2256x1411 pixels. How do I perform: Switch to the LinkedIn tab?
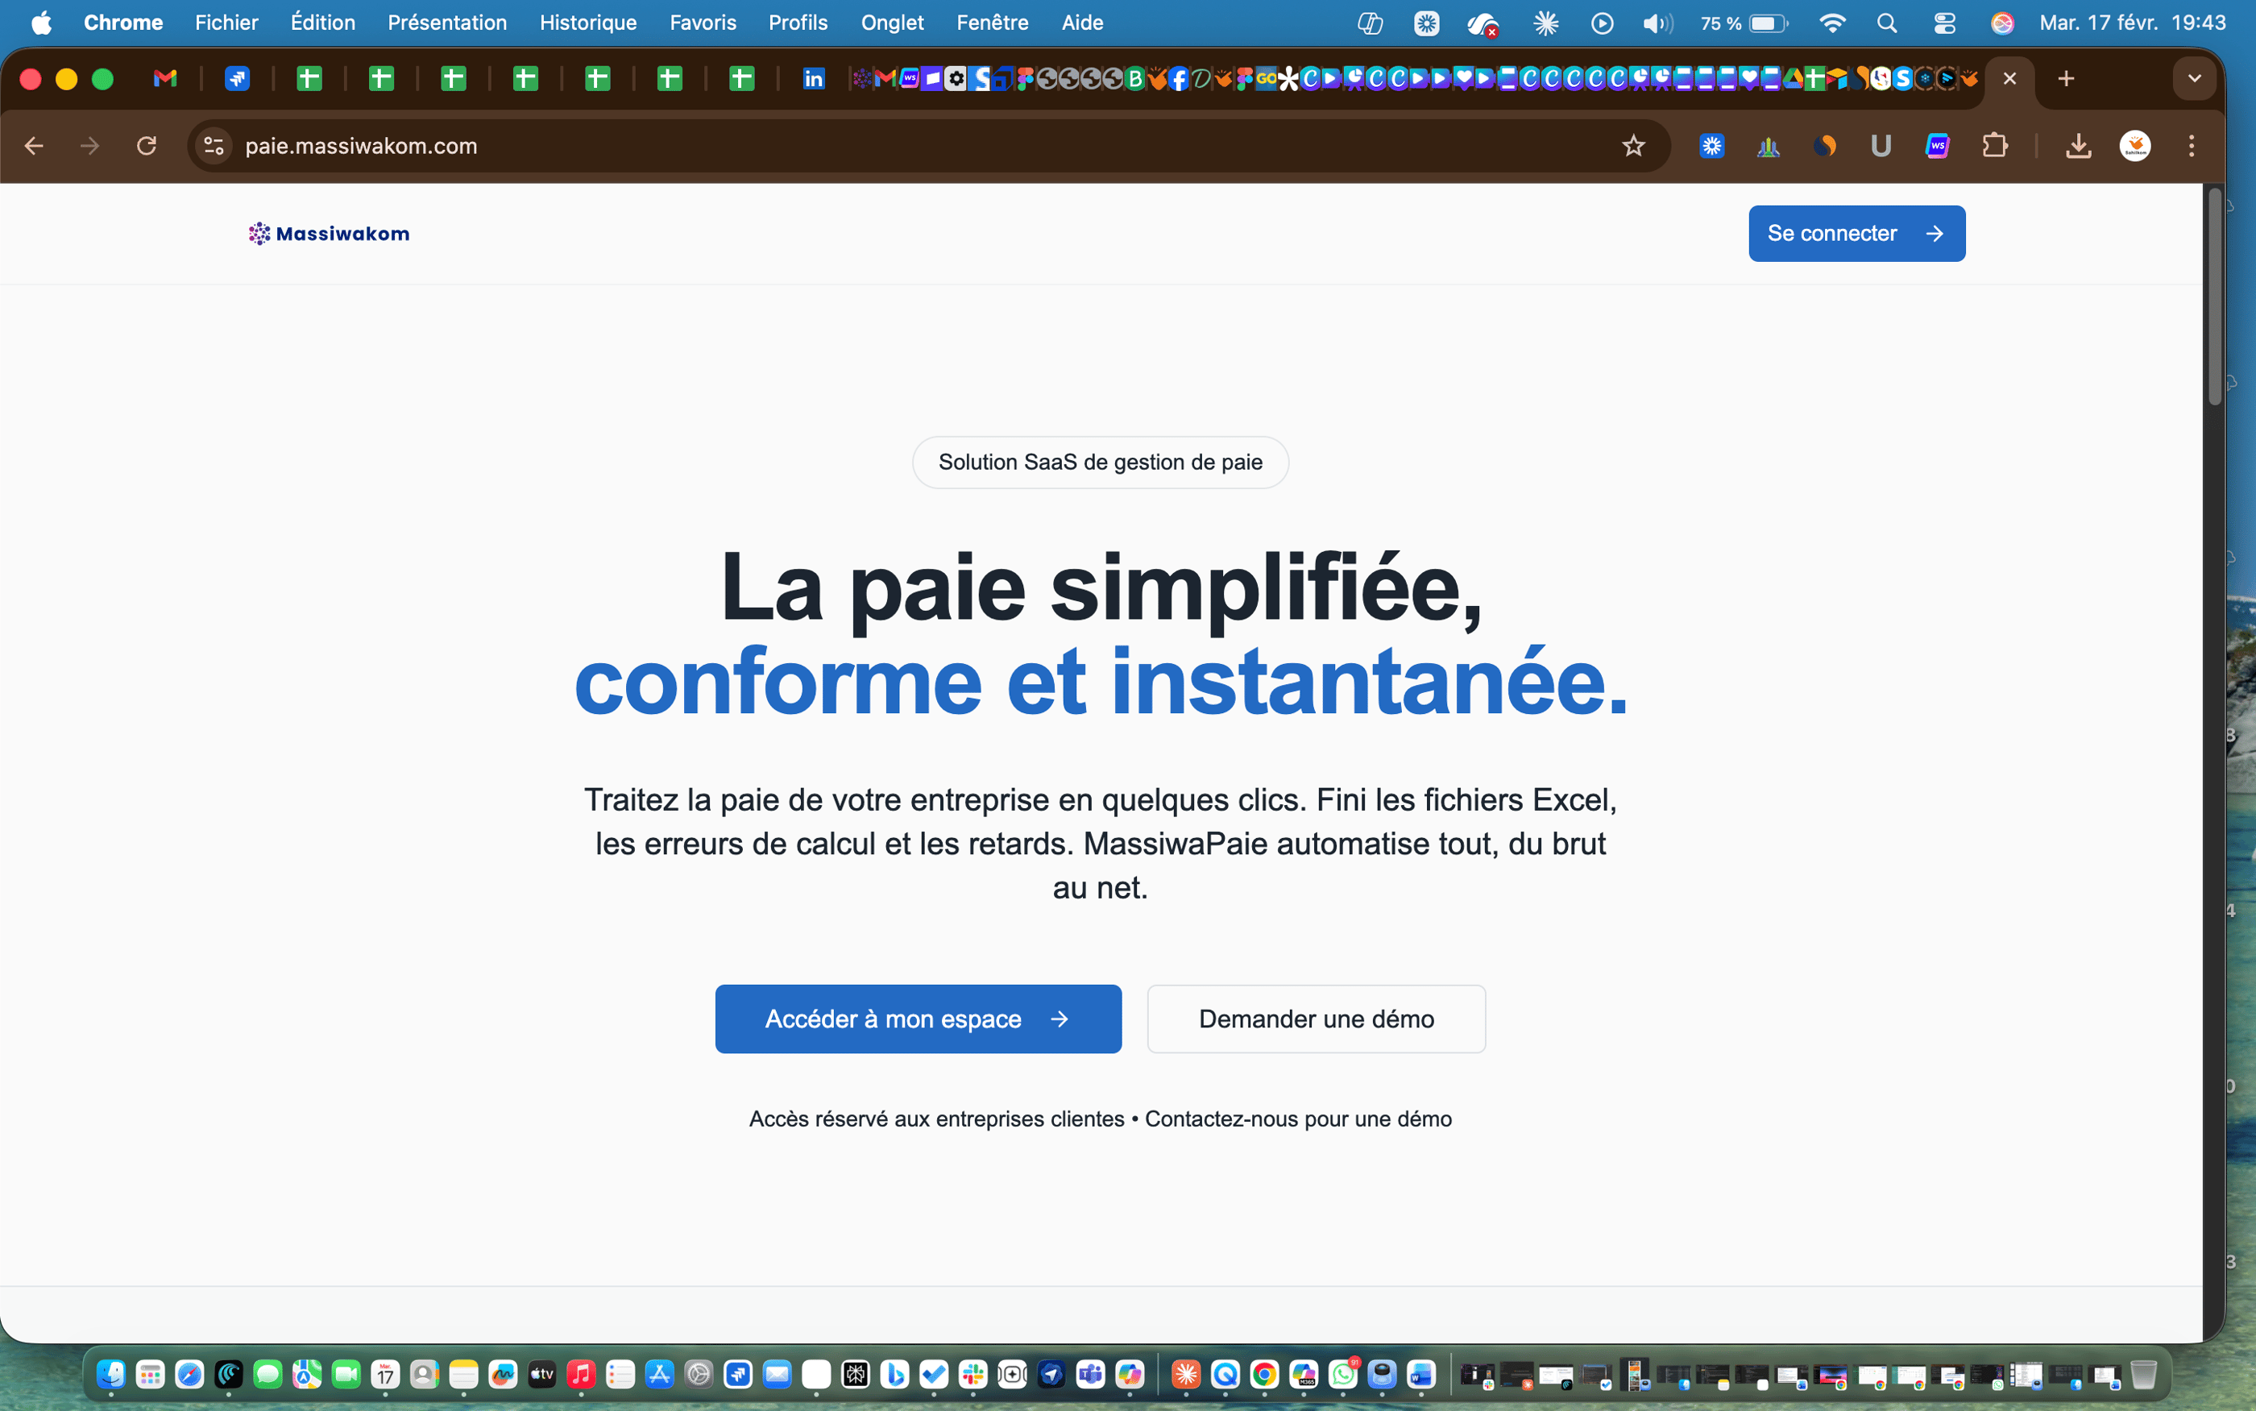coord(814,78)
